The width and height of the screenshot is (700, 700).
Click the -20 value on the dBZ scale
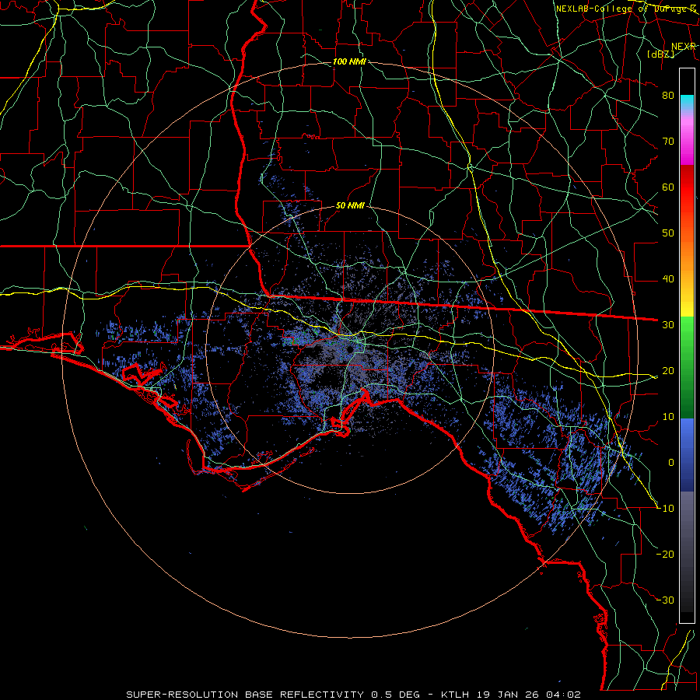(665, 555)
